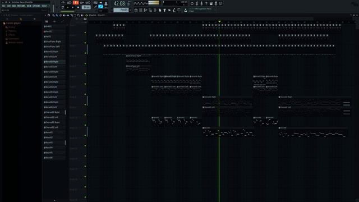The width and height of the screenshot is (359, 202).
Task: Click the green song position slider
Action: 68,11
